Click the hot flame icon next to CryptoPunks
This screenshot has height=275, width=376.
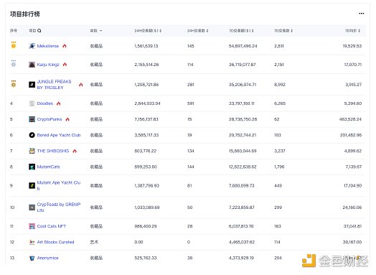tap(67, 119)
